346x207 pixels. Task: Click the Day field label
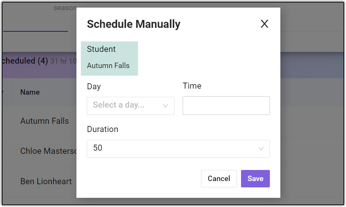click(x=94, y=86)
